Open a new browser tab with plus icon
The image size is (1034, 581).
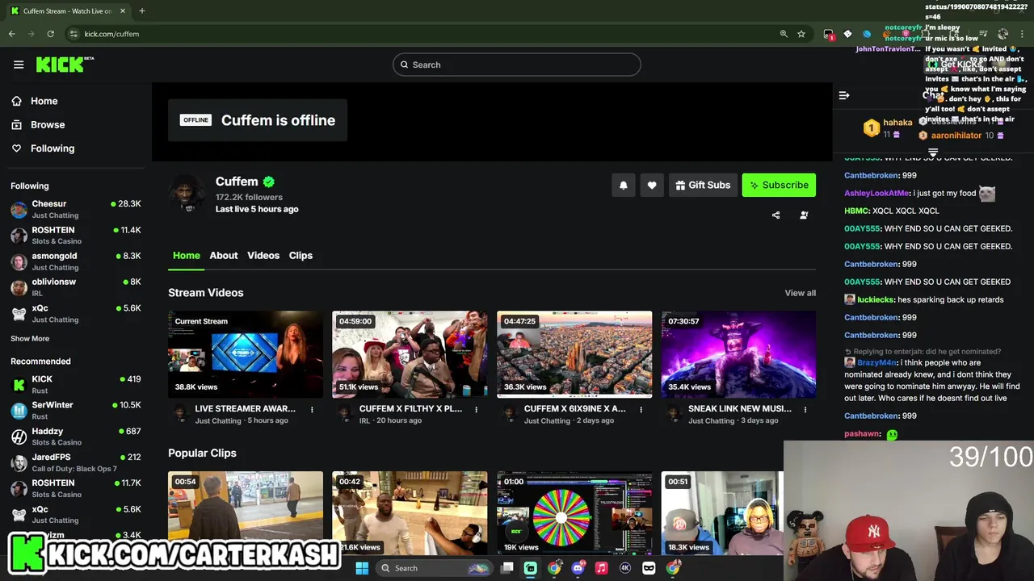pyautogui.click(x=141, y=11)
